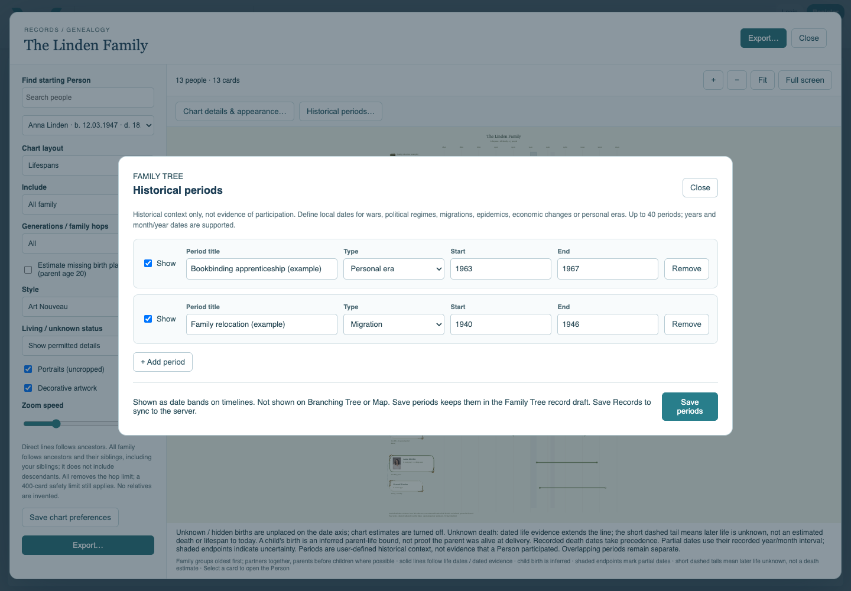The height and width of the screenshot is (591, 851).
Task: Edit the Start year 1940 field
Action: click(501, 324)
